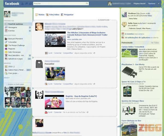Open 2 eventos essa semana
The width and height of the screenshot is (164, 136).
coord(134,34)
